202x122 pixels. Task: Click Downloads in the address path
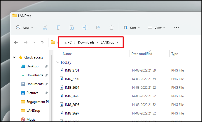86,42
